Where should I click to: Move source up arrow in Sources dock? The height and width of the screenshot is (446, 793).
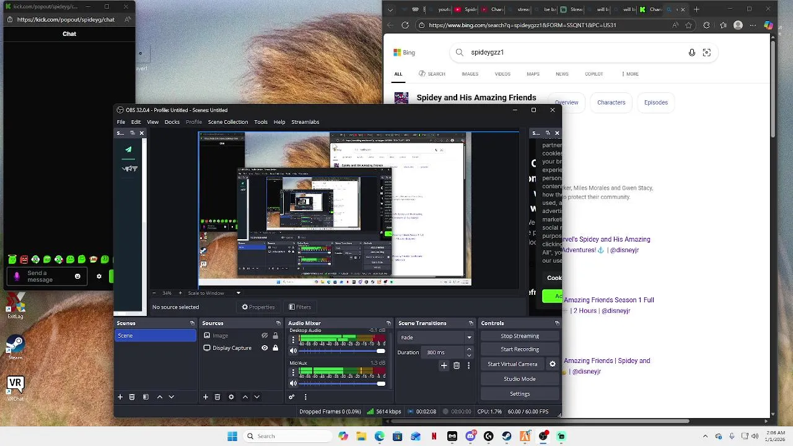pyautogui.click(x=245, y=397)
